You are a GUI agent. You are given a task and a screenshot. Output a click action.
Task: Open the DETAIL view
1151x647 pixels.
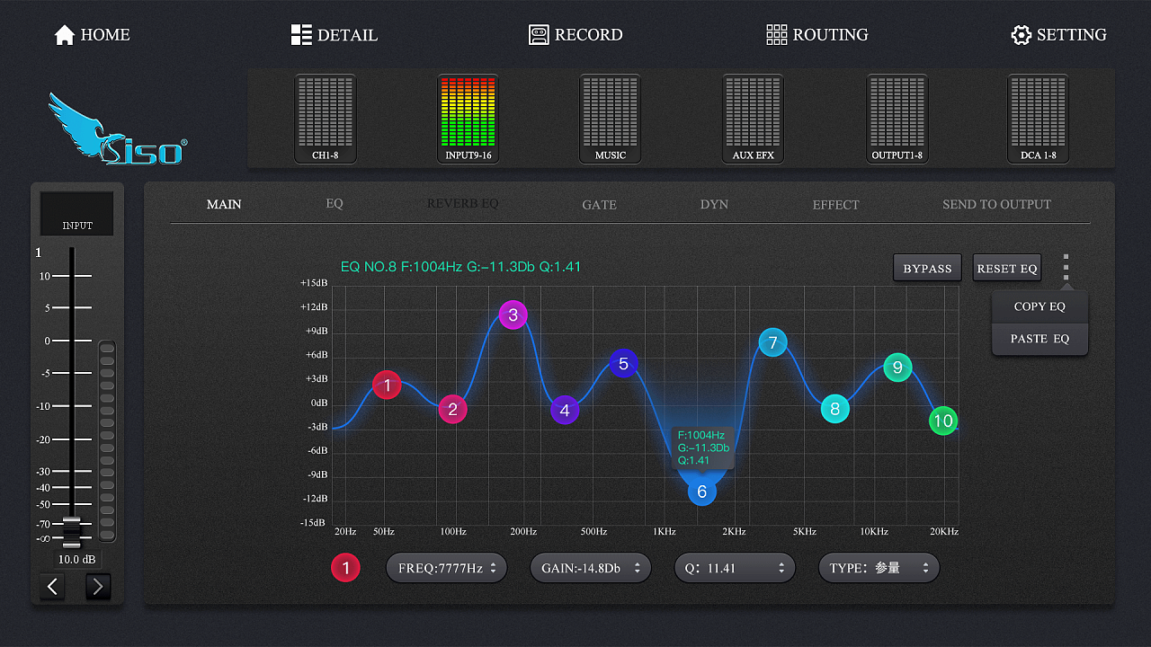tap(335, 35)
